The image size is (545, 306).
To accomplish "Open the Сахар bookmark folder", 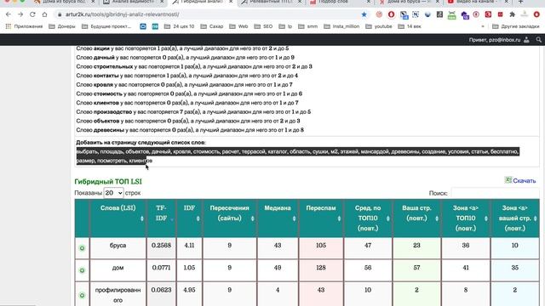I will coord(212,26).
